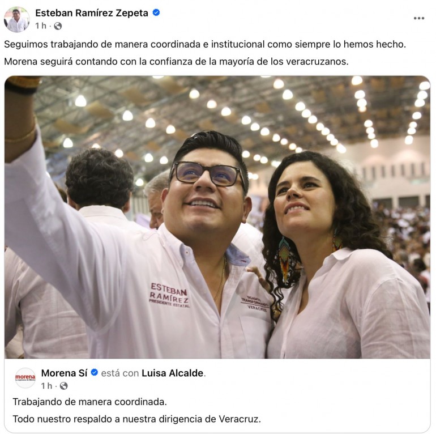Click the globe privacy icon under Esteban's name

[58, 26]
